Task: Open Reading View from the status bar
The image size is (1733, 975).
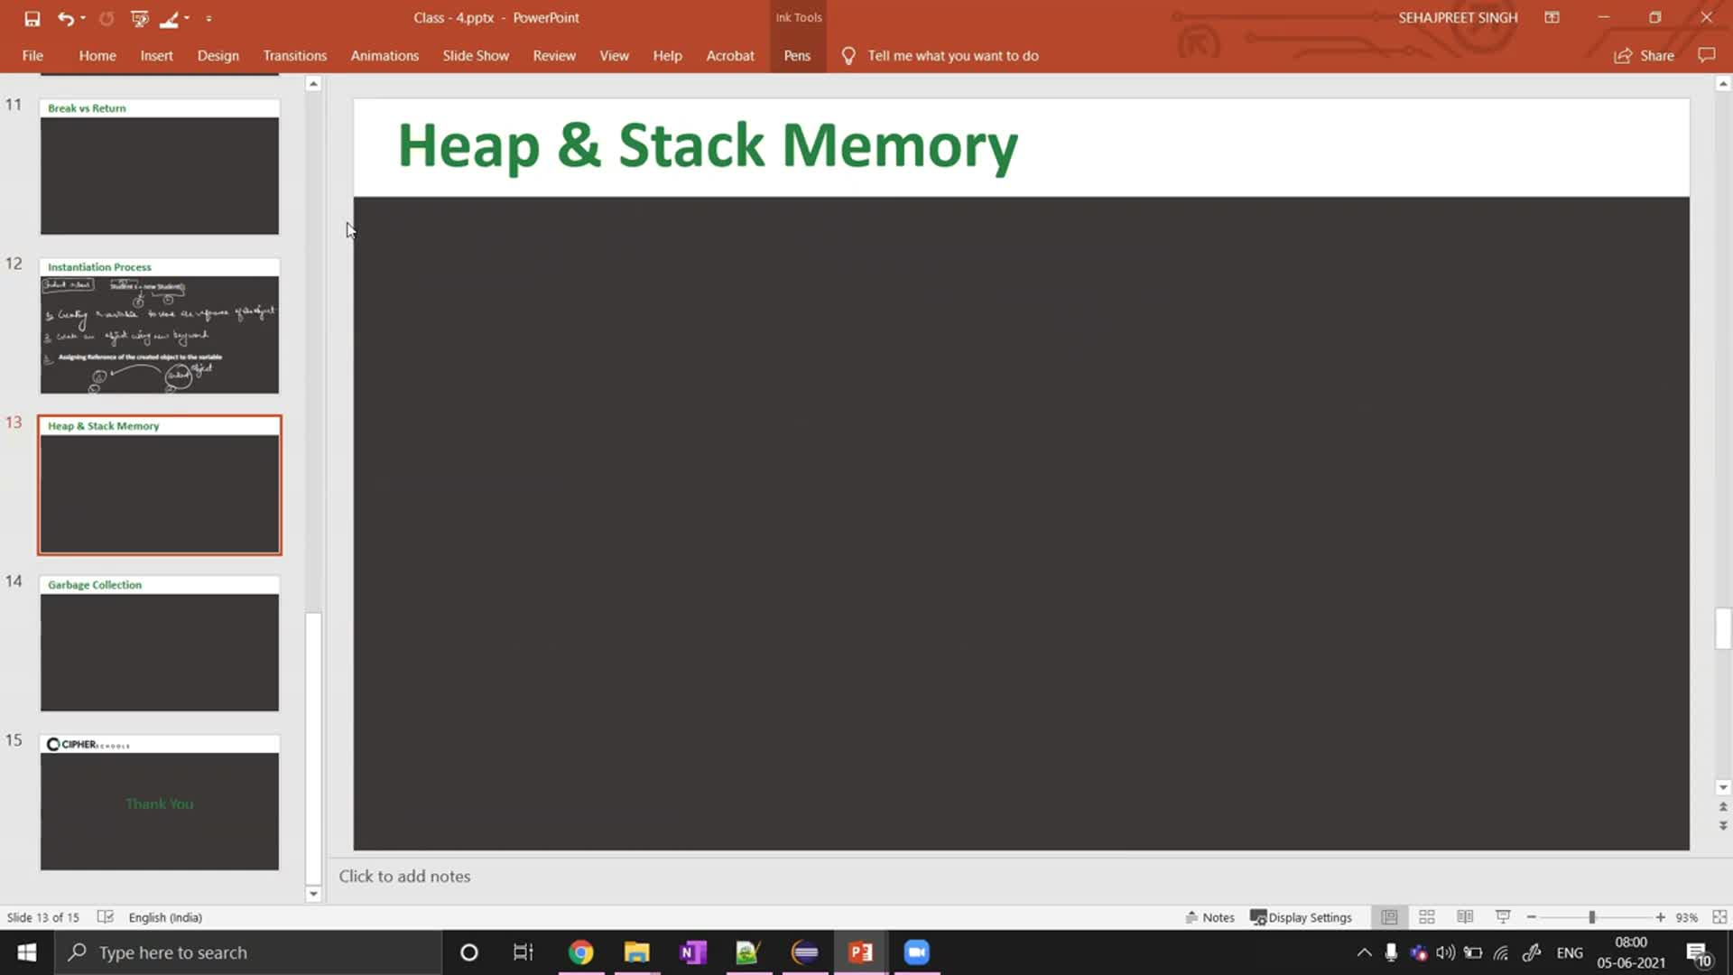Action: click(x=1464, y=916)
